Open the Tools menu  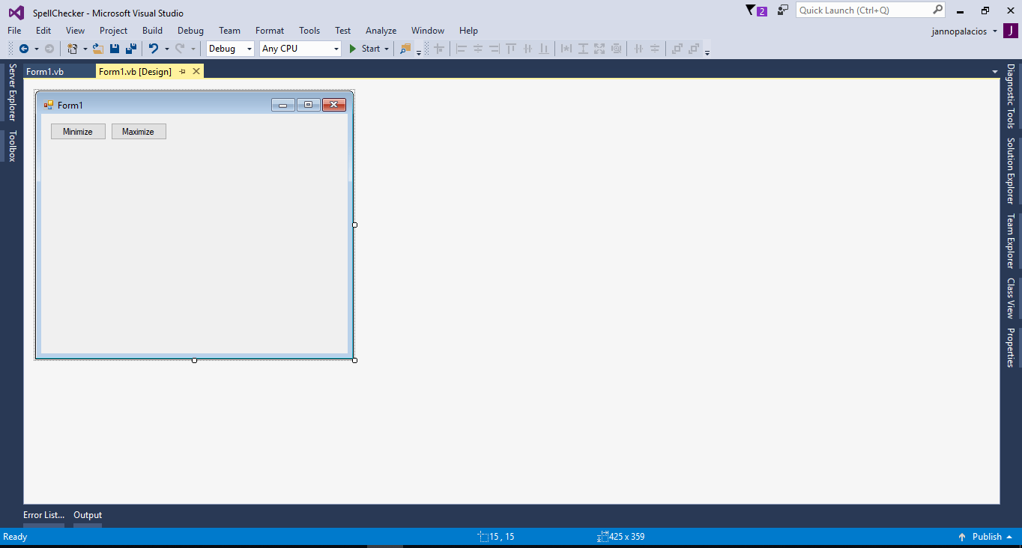click(x=309, y=31)
